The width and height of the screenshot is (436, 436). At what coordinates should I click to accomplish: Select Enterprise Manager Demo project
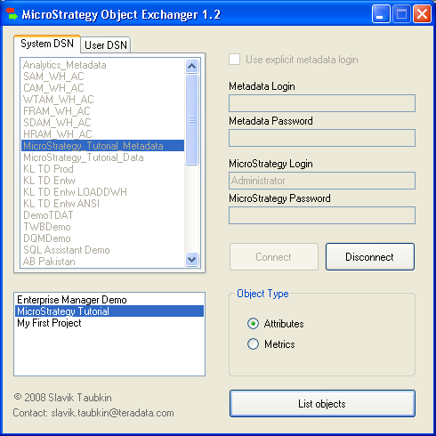click(x=109, y=300)
